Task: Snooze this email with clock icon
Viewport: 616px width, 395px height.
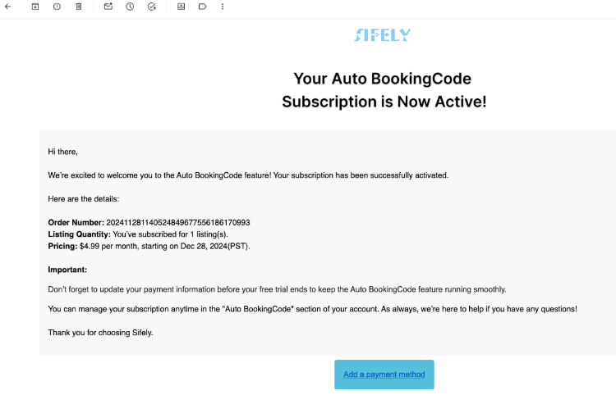Action: [x=130, y=7]
